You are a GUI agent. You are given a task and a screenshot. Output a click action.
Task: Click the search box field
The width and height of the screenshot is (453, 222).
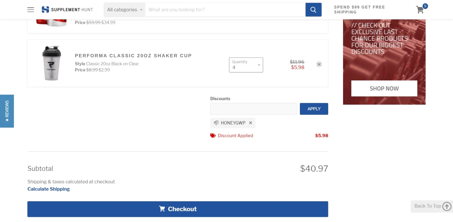[225, 10]
